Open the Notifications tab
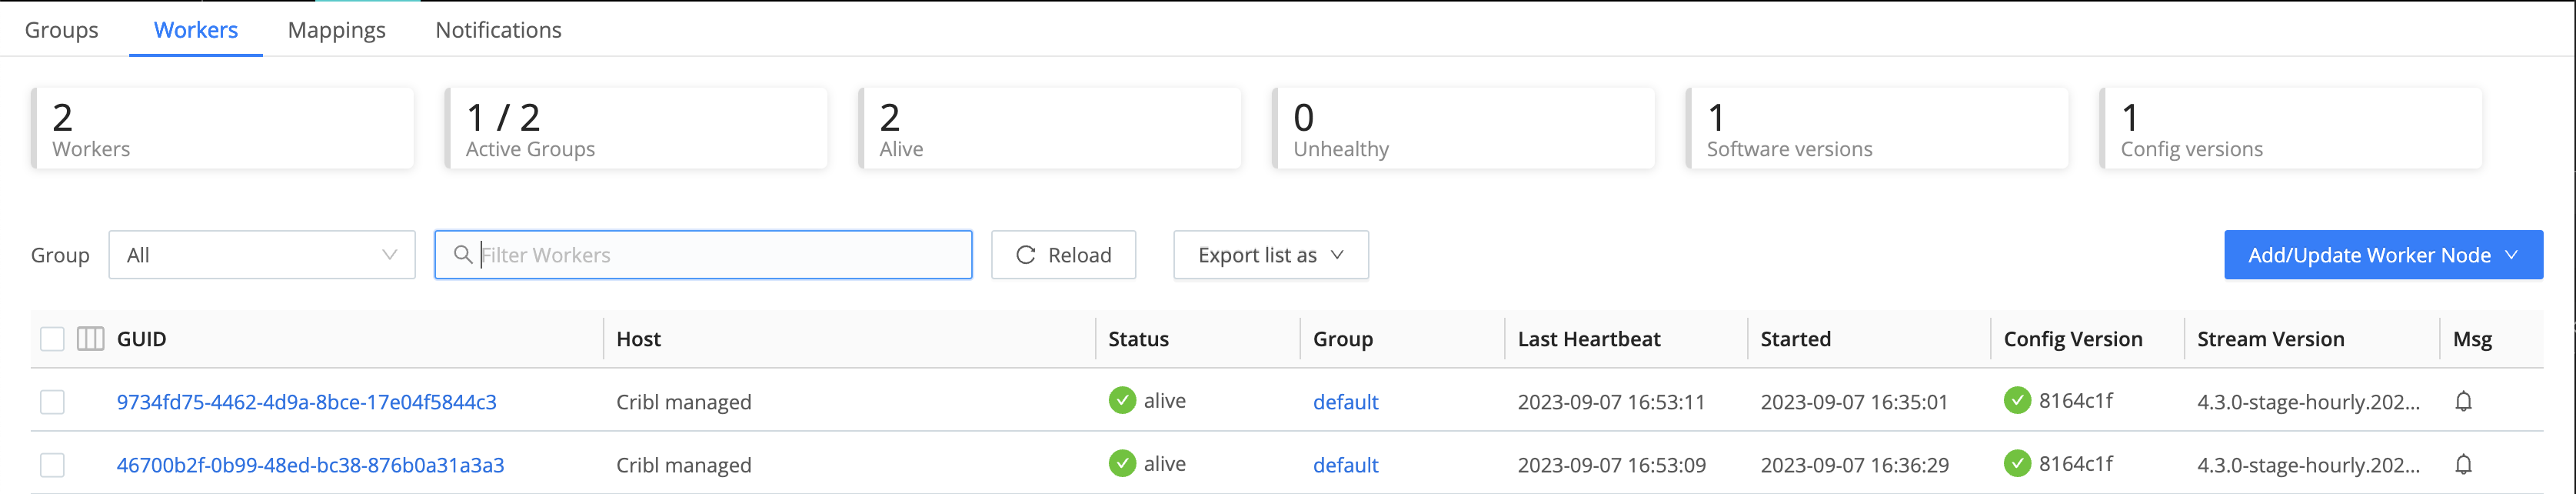The width and height of the screenshot is (2576, 494). [497, 30]
